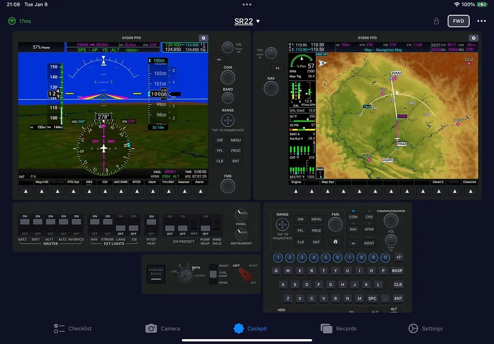Tap the PARKING BRAKE button
The image size is (494, 344).
point(156,274)
